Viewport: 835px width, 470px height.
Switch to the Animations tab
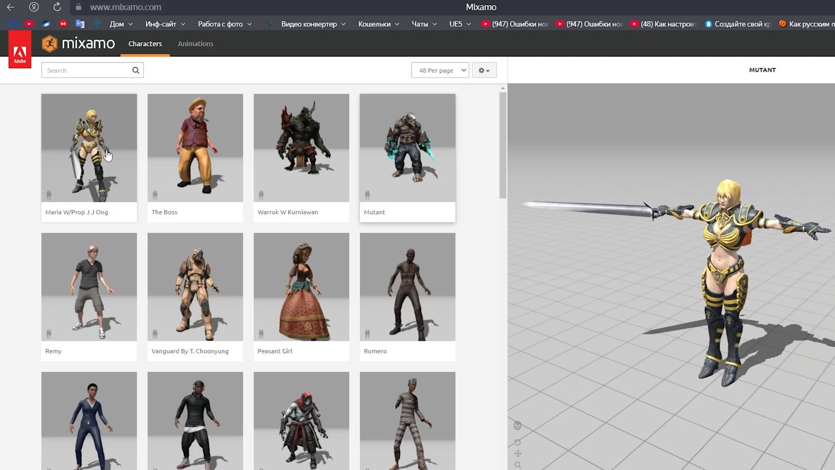tap(195, 43)
